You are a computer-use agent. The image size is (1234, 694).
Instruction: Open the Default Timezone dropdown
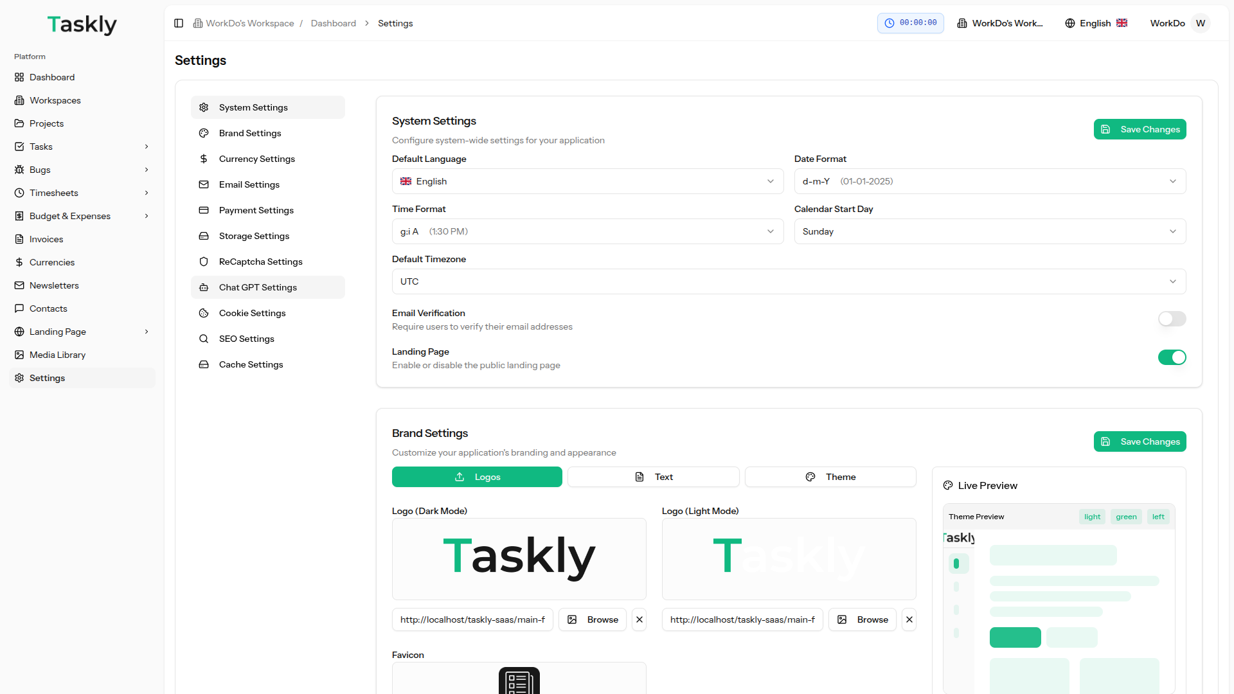coord(789,281)
